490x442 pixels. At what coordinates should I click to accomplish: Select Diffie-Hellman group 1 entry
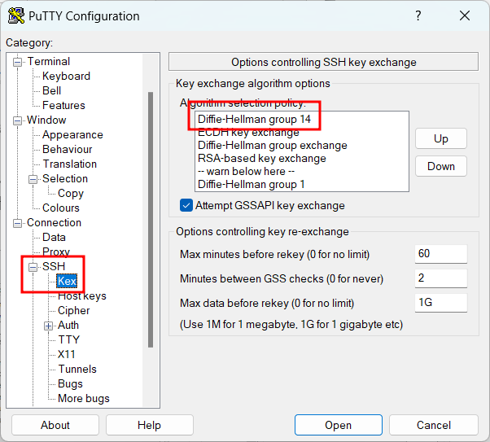pos(301,185)
